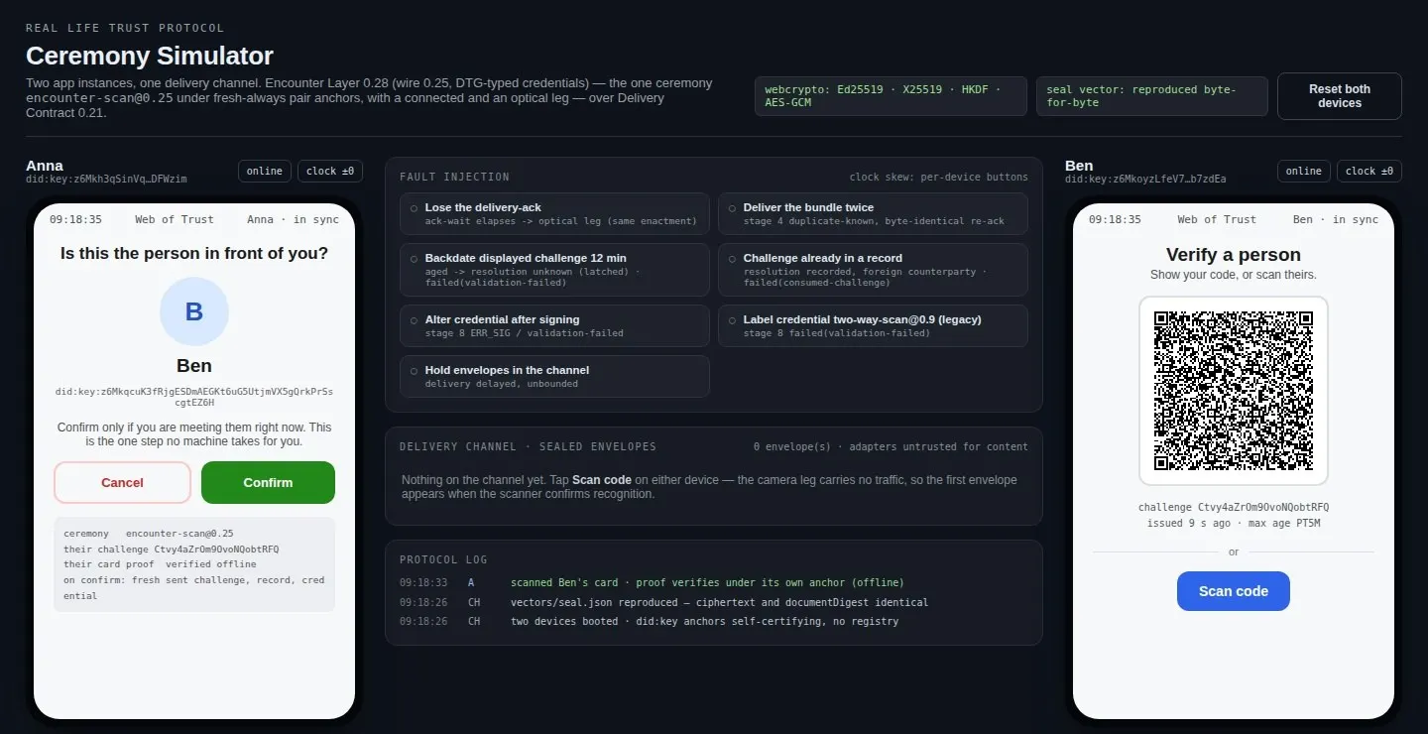
Task: Toggle the 'Lose the delivery-ack' fault
Action: [x=554, y=213]
